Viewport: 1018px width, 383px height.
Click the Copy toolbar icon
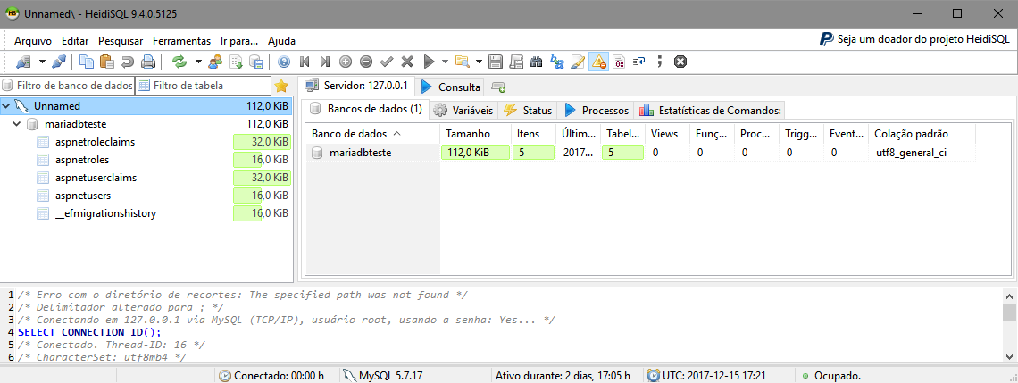point(87,62)
